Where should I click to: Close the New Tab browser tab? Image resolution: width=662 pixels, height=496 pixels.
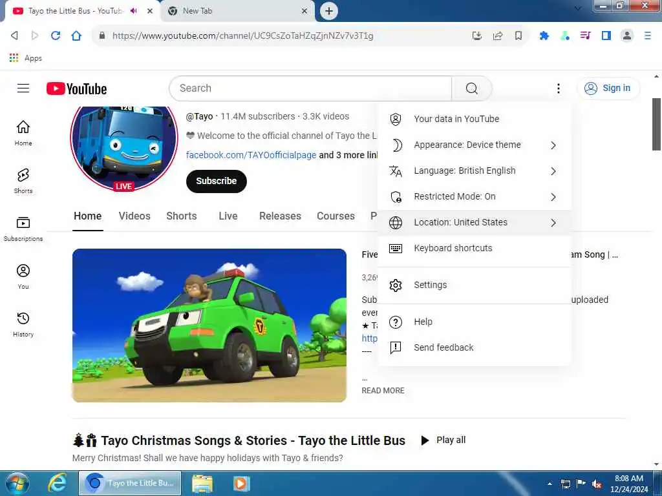[304, 11]
